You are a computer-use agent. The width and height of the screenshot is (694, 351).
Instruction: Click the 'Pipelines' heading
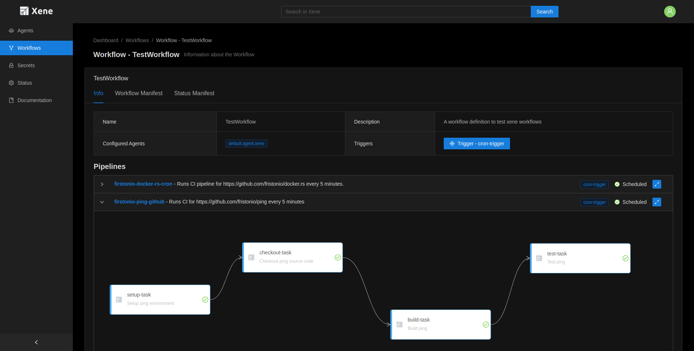click(110, 166)
